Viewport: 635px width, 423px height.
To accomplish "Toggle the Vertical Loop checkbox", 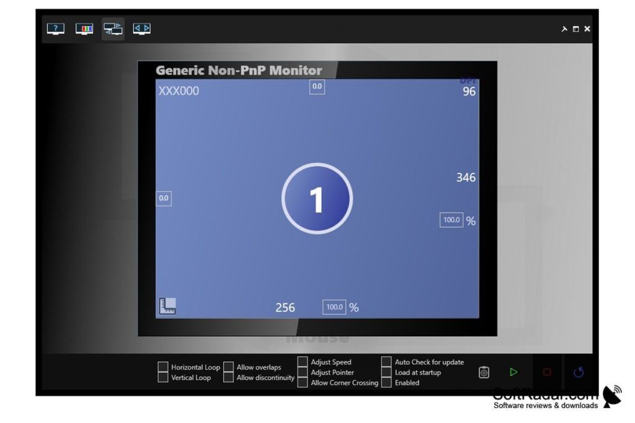I will click(163, 378).
